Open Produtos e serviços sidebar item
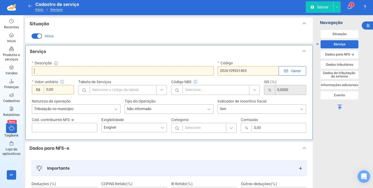373x188 pixels. [x=11, y=54]
